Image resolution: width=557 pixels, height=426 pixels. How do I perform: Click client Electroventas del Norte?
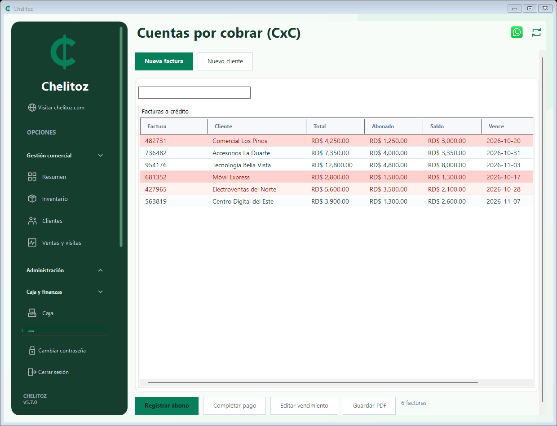(x=244, y=189)
